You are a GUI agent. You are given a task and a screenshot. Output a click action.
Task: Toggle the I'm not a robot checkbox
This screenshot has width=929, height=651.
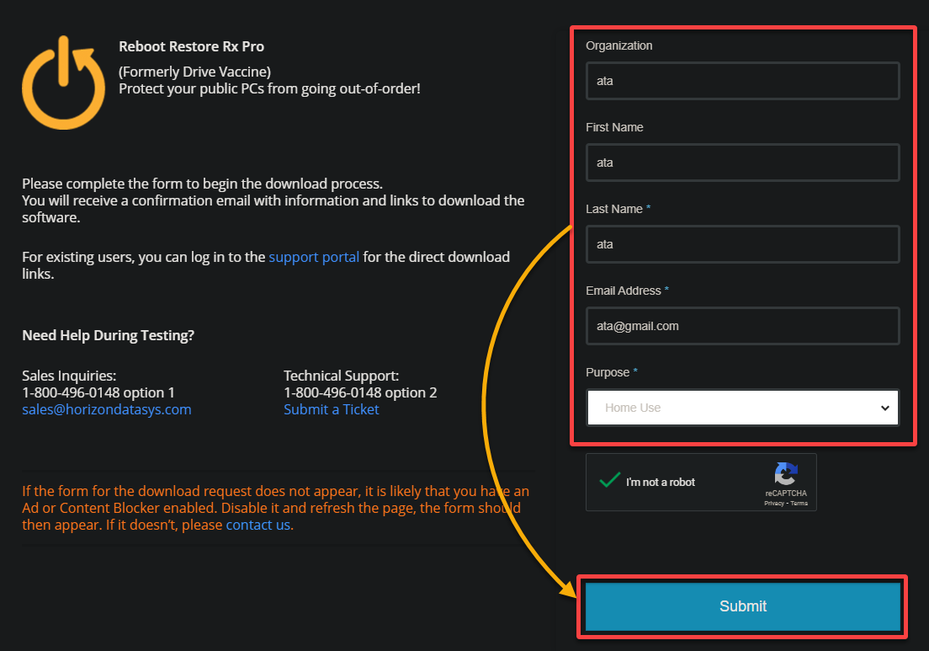pos(609,480)
